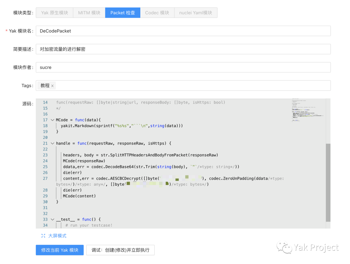The image size is (350, 264).
Task: Click 调试: 创建(修改)并立即执行 button
Action: 120,250
